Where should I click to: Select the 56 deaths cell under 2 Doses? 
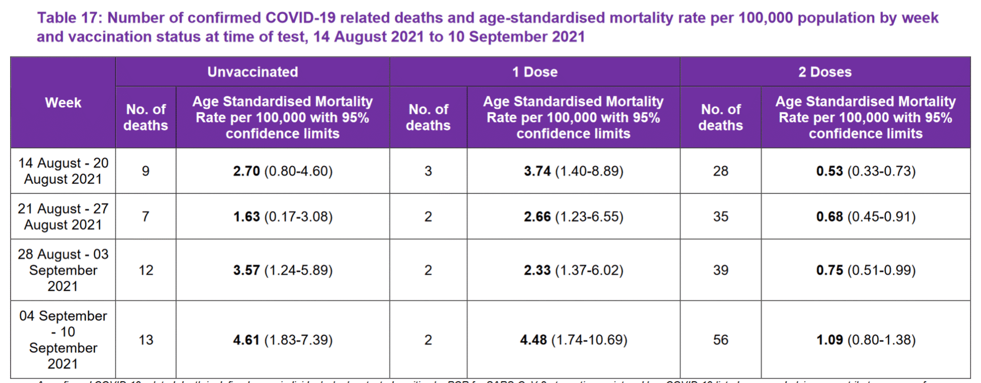click(x=720, y=340)
